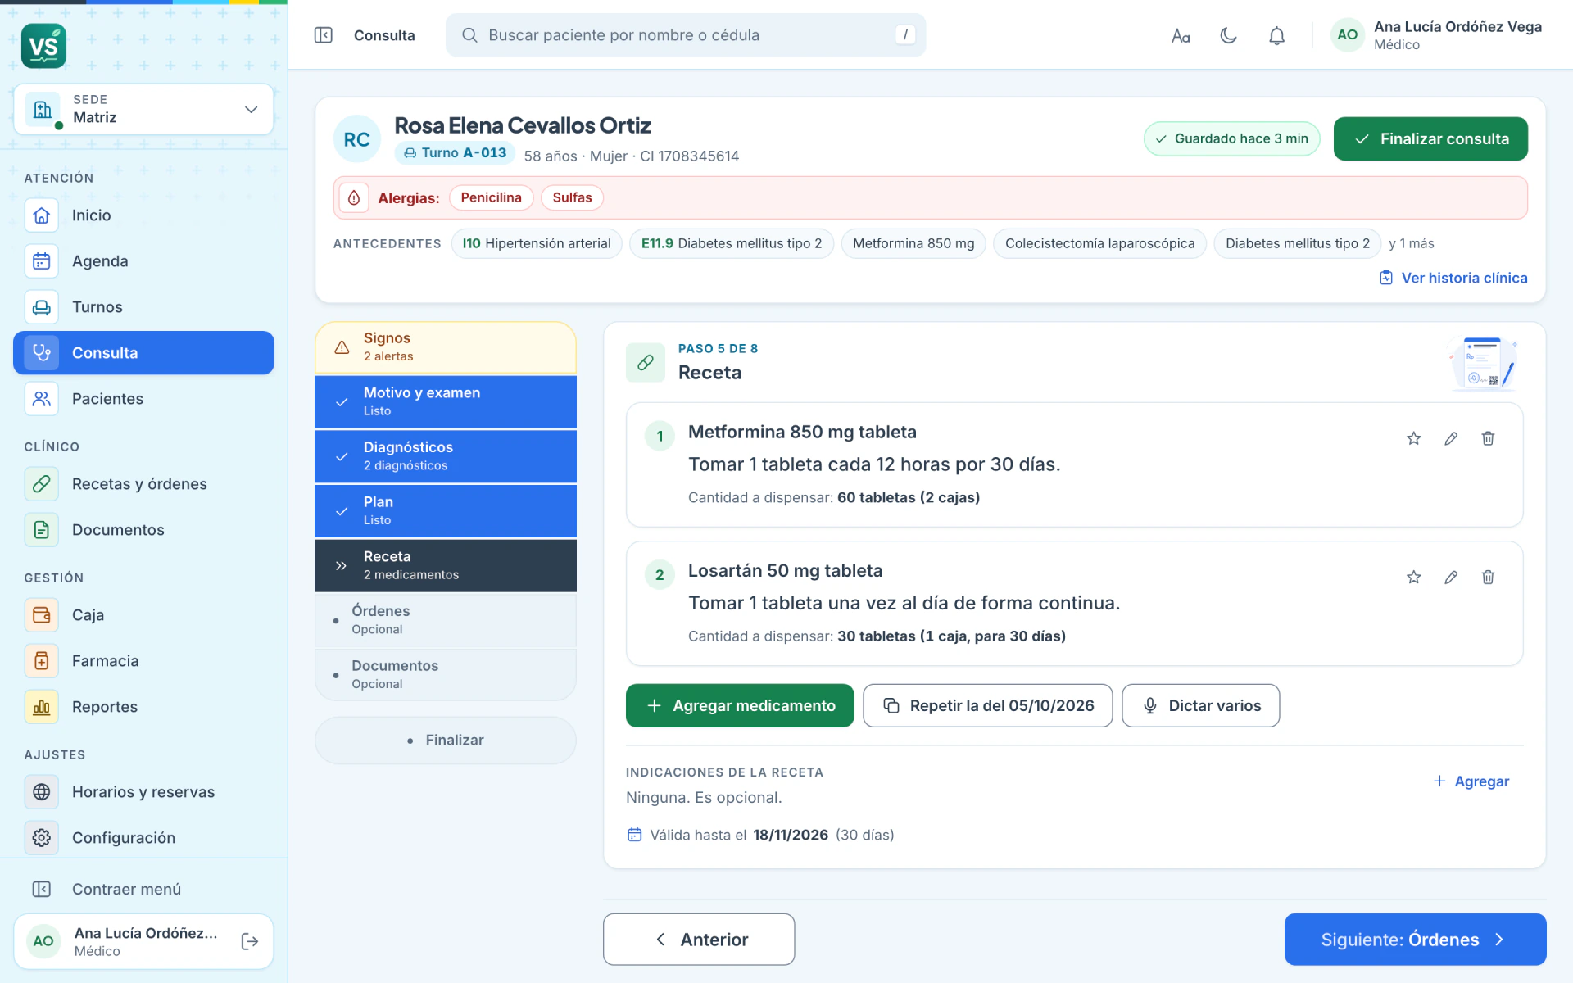Image resolution: width=1573 pixels, height=983 pixels.
Task: Click the VS app logo
Action: [43, 46]
